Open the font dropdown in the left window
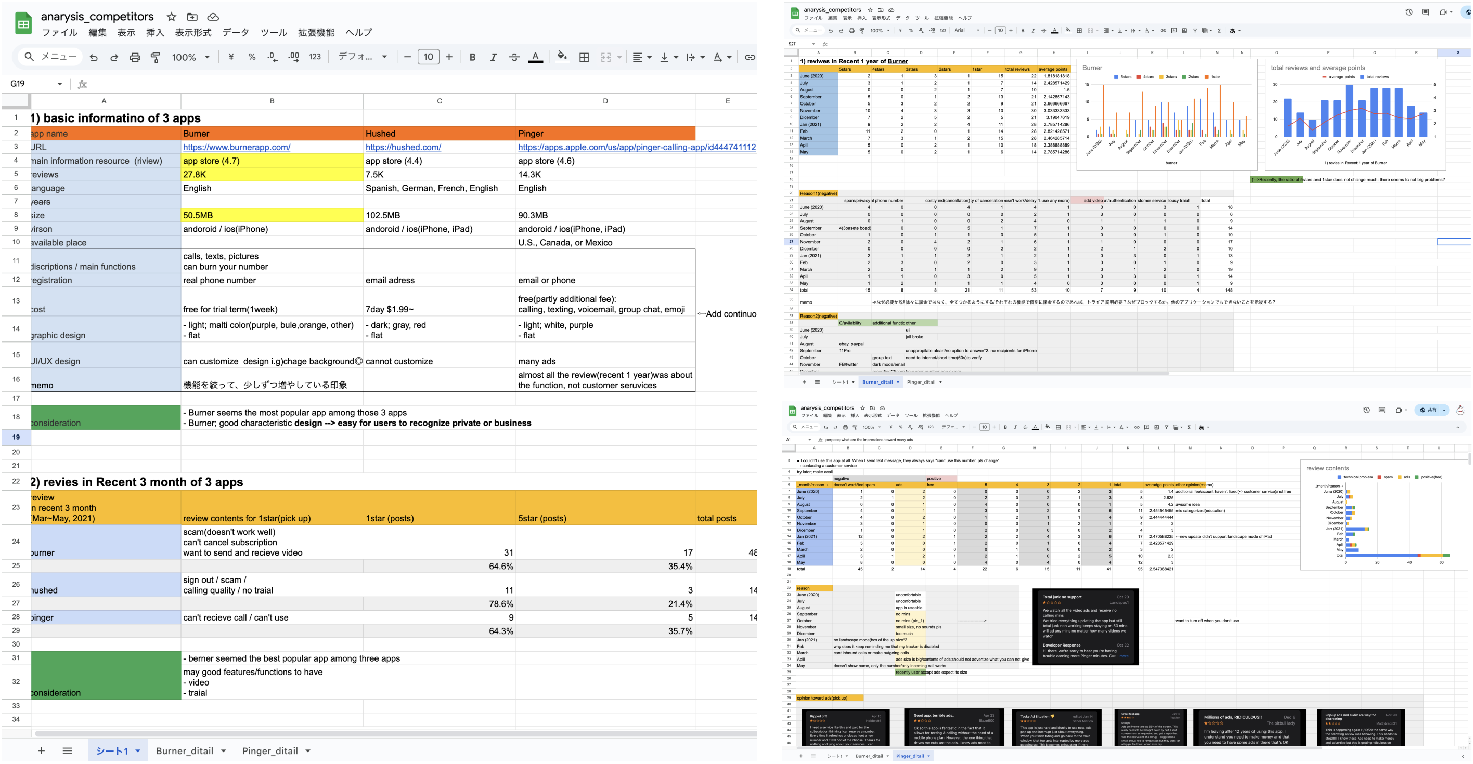 [x=363, y=57]
